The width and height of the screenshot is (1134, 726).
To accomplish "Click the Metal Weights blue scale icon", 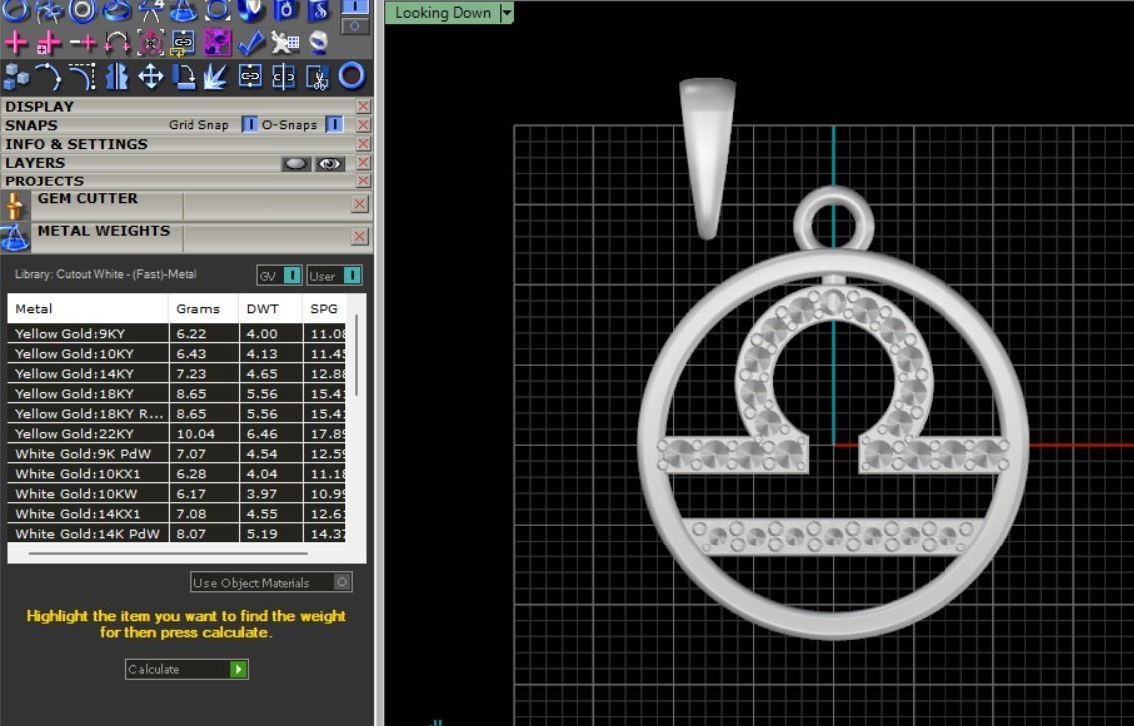I will coord(16,237).
